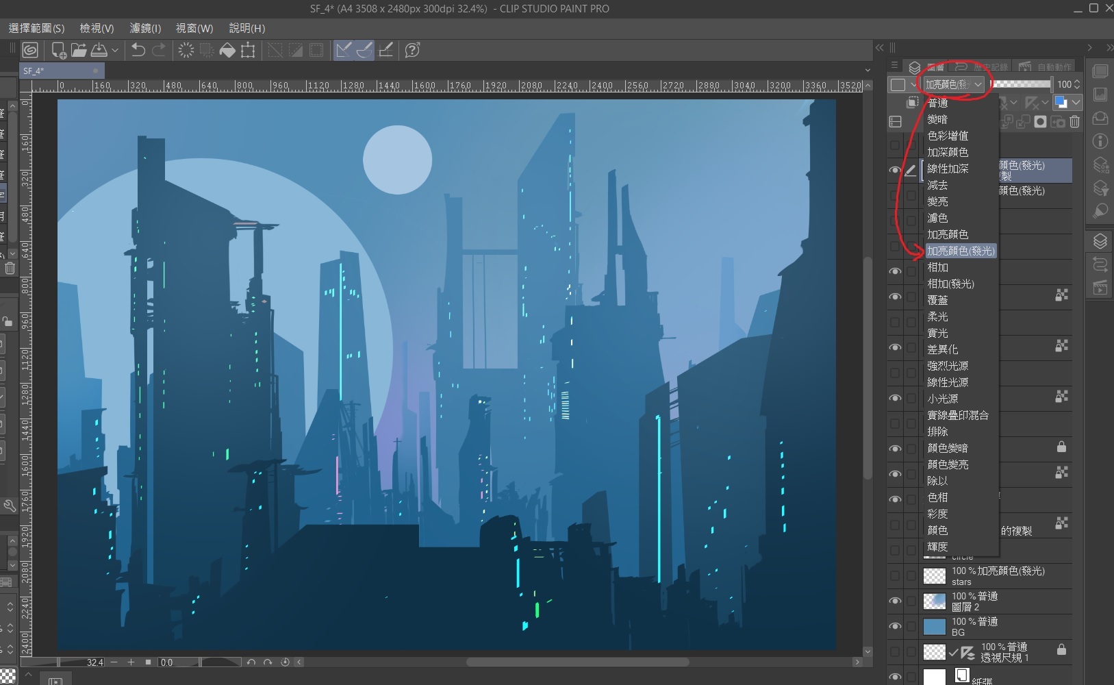
Task: Hide the 圖層 2 layer via eye icon
Action: (895, 601)
